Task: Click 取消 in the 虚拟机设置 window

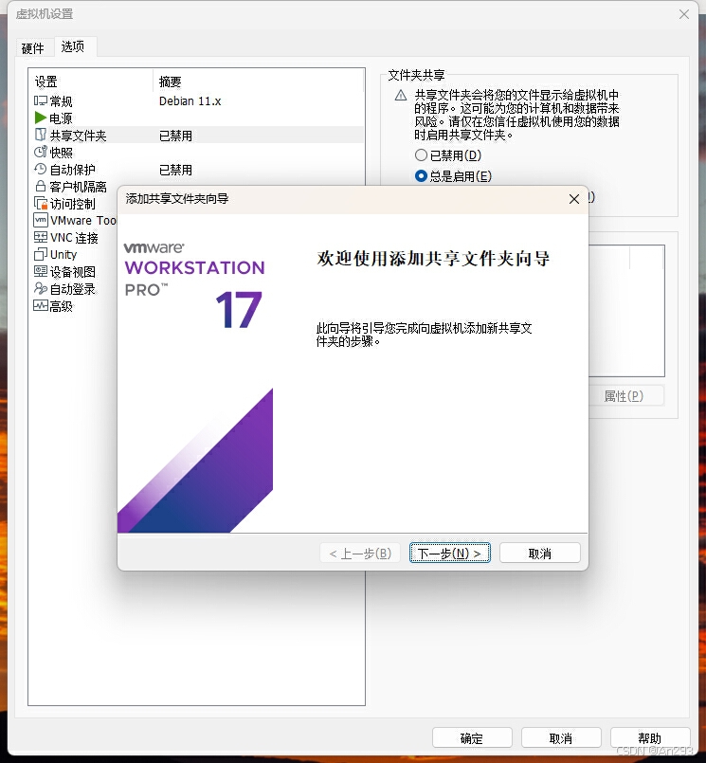Action: pos(561,738)
